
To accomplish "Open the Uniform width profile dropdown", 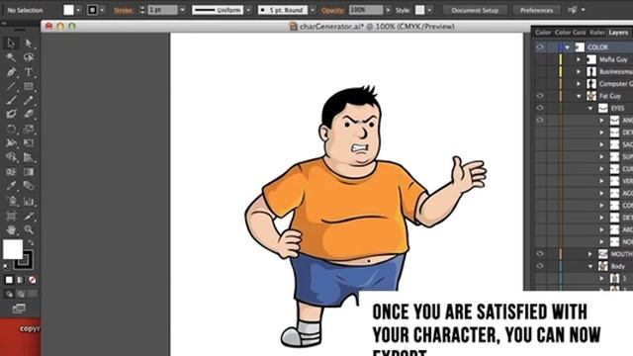I will (248, 10).
